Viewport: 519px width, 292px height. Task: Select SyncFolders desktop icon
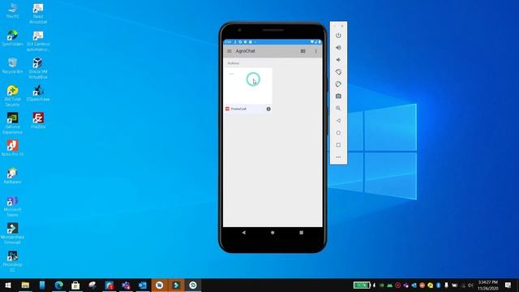tap(13, 38)
